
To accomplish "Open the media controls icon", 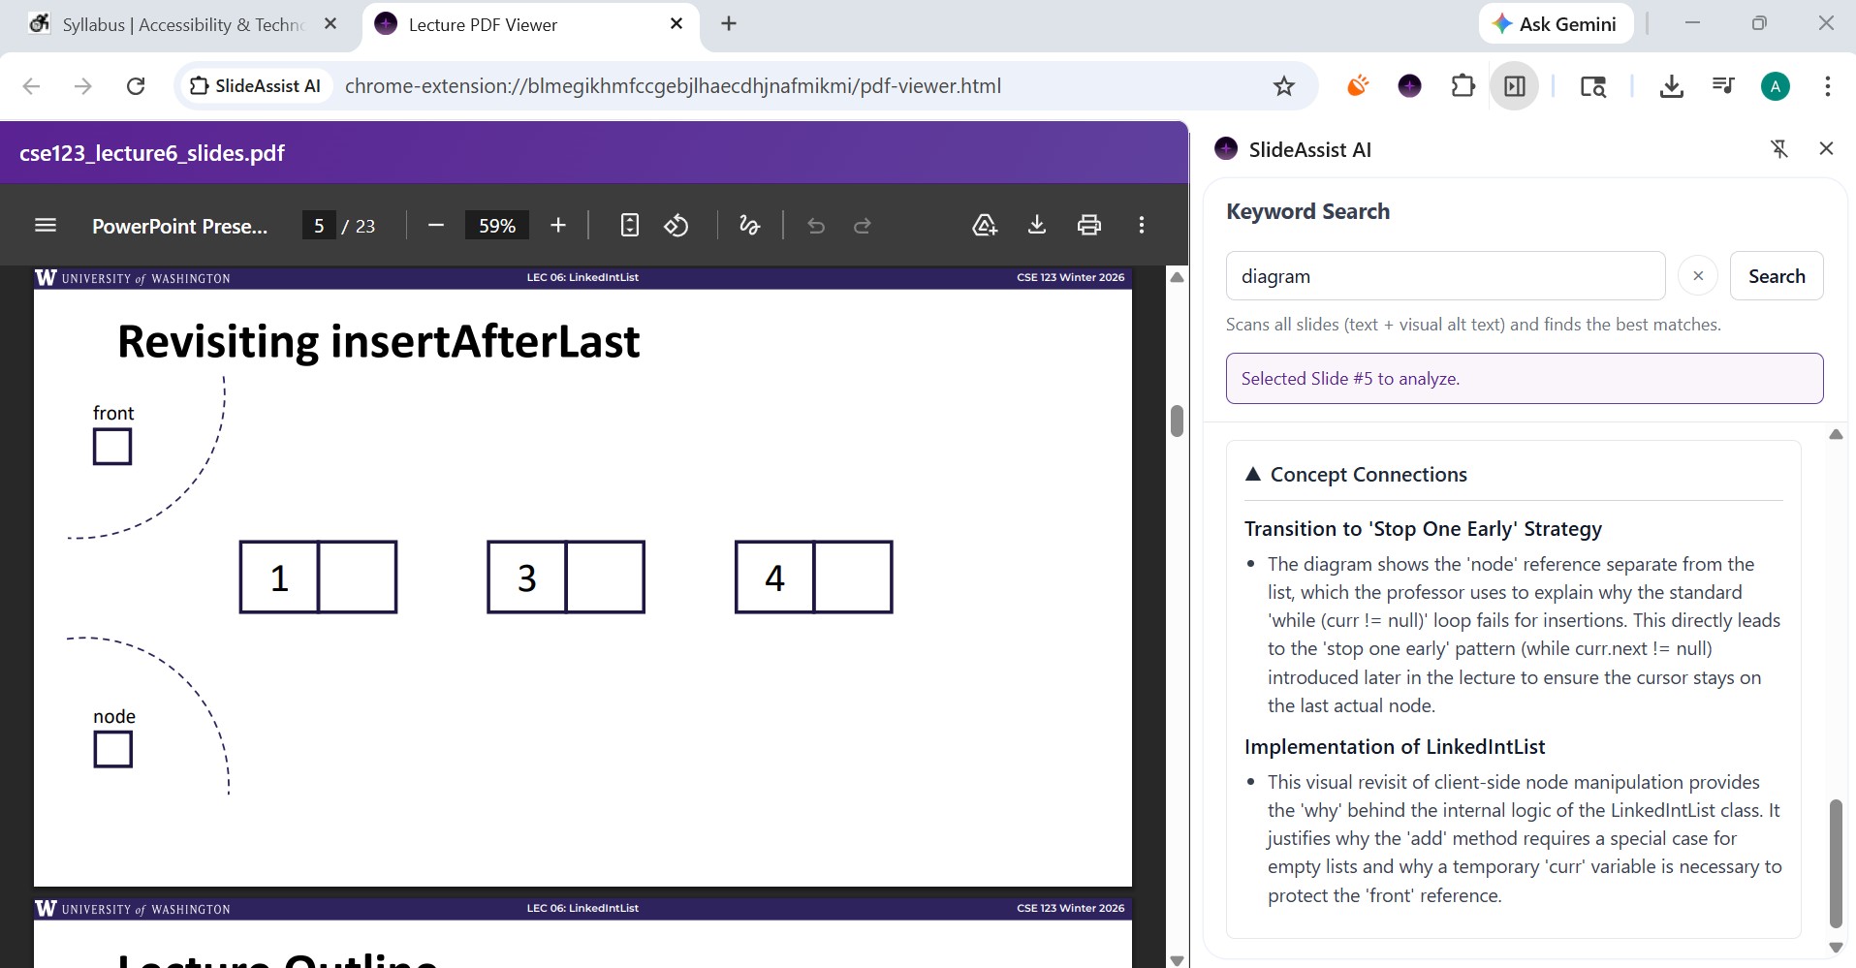I will click(1722, 86).
